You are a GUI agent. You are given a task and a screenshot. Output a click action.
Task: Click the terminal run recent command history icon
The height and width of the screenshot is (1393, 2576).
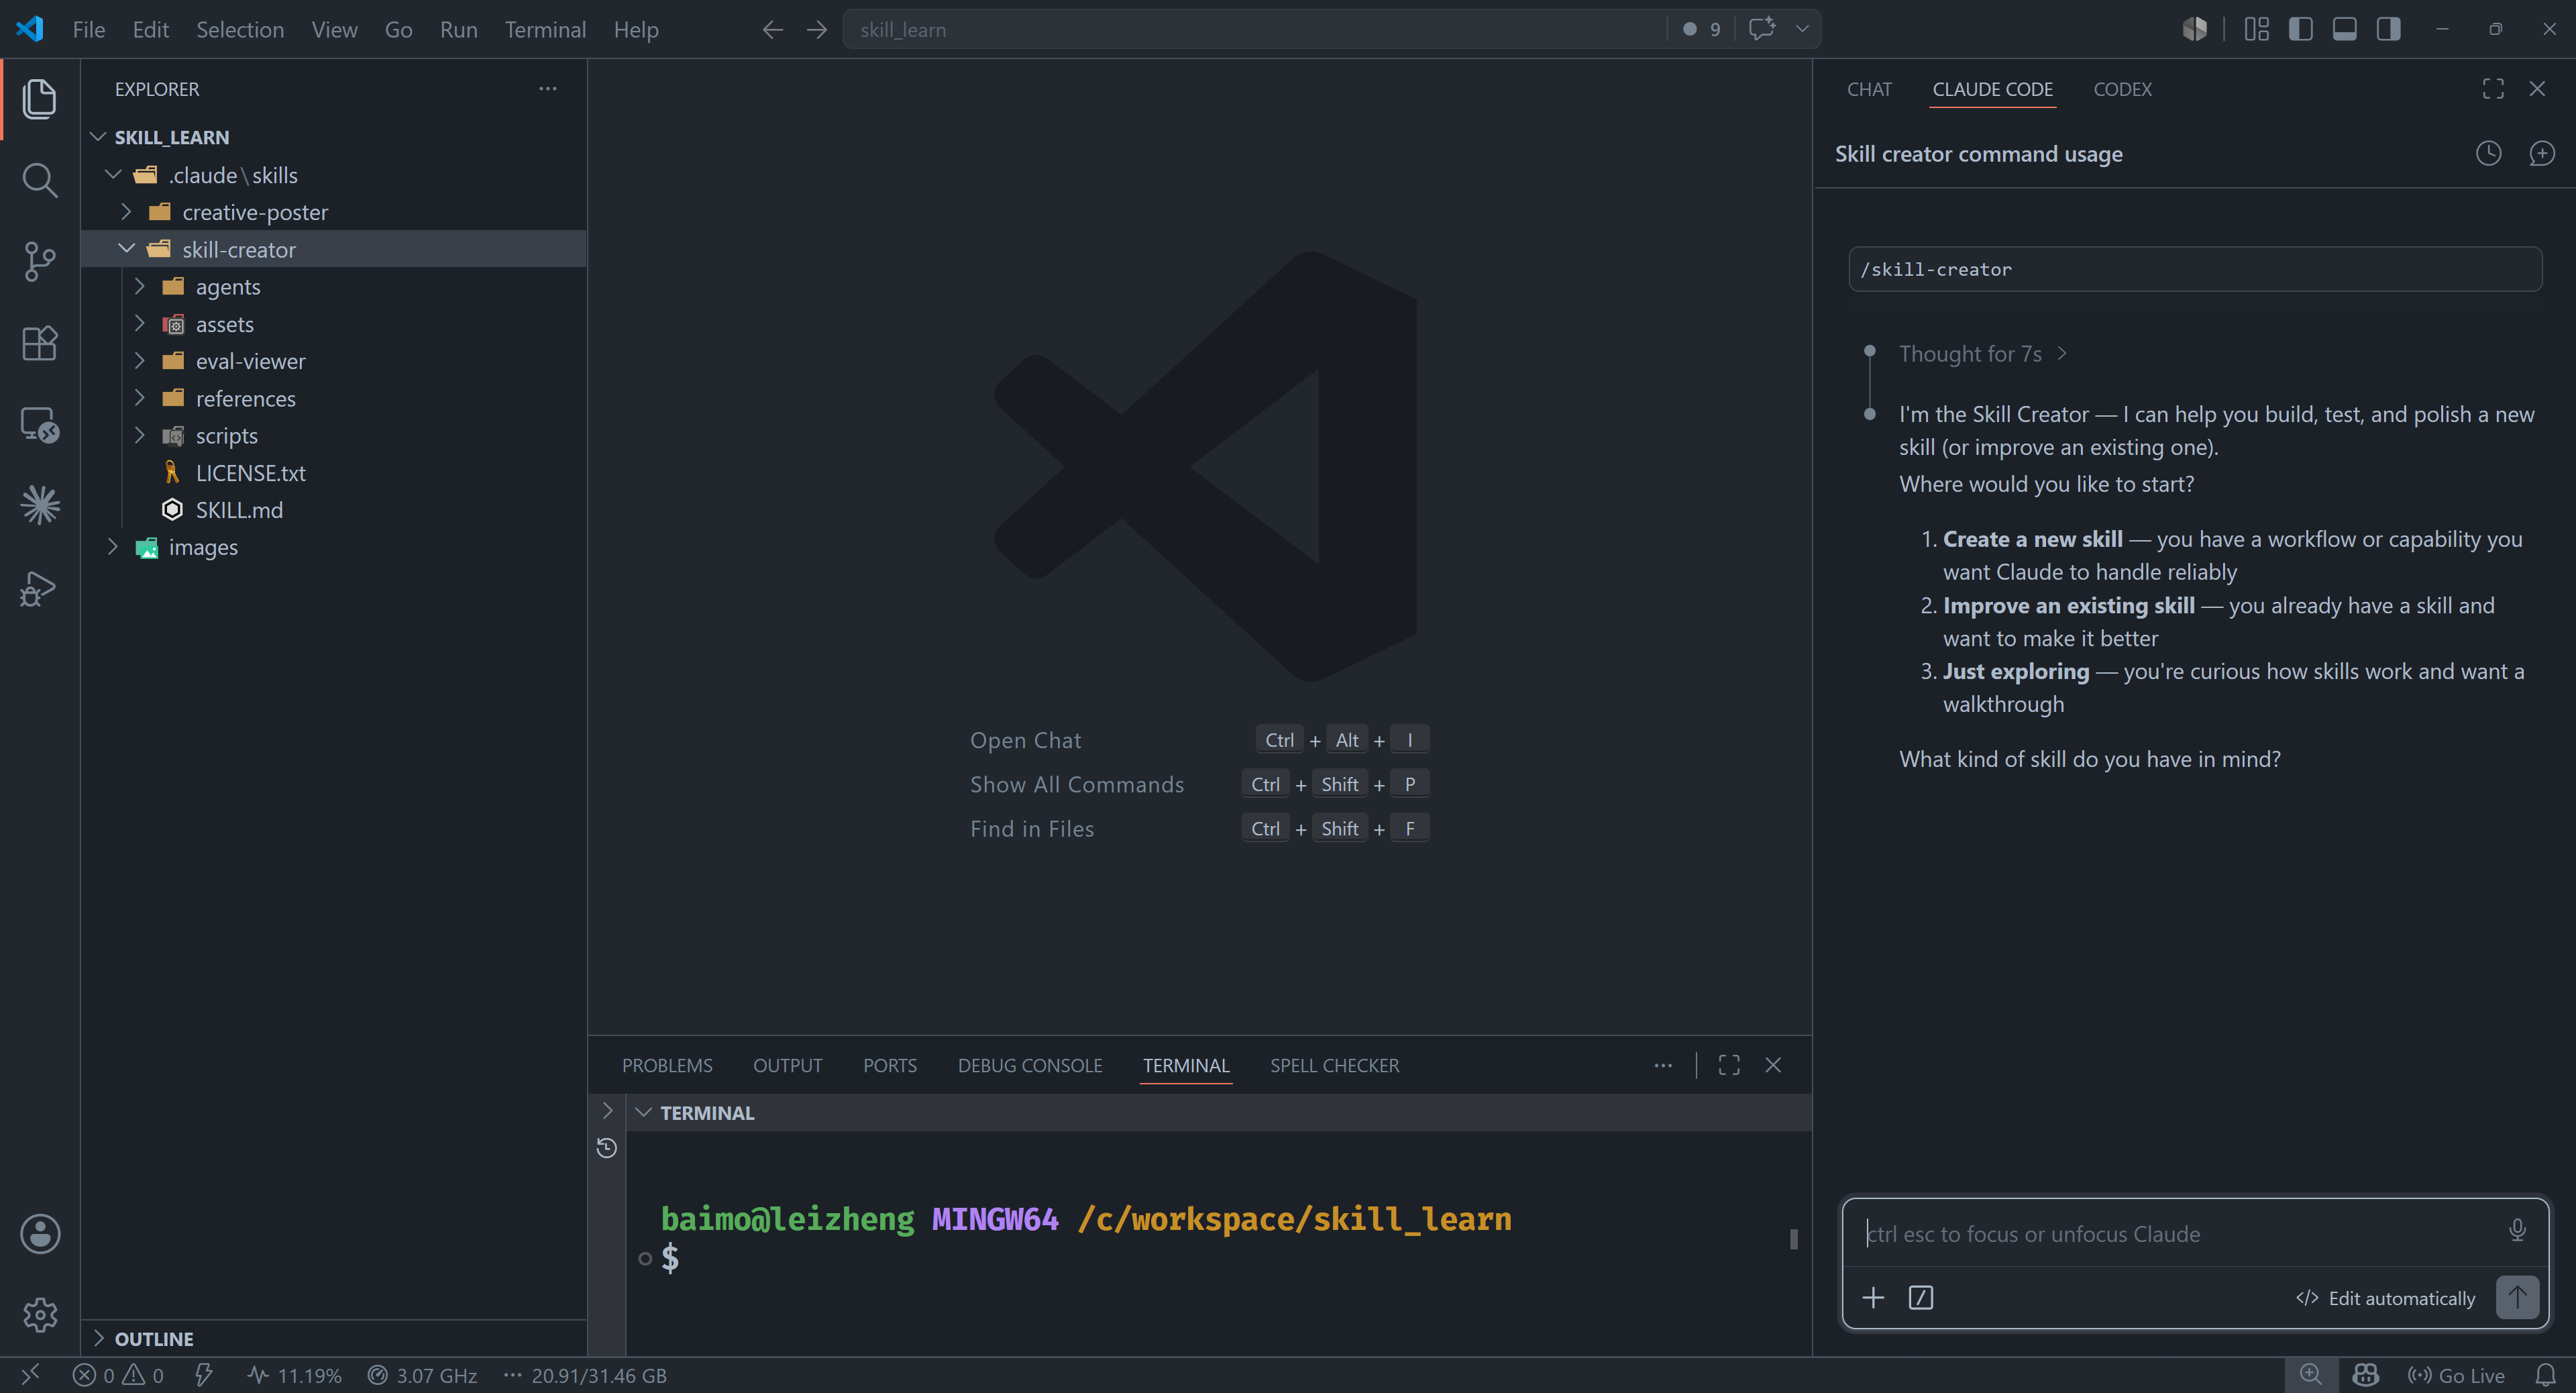[606, 1148]
